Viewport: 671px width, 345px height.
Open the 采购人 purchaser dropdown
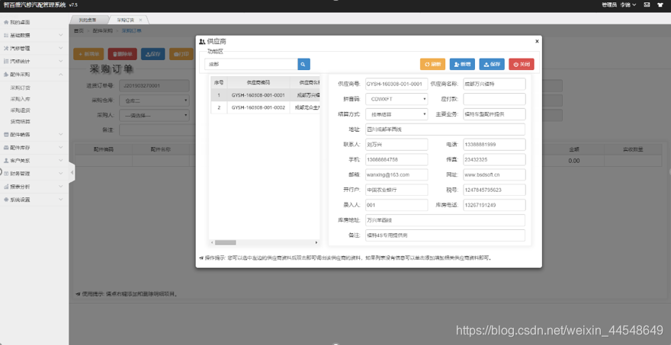click(x=155, y=116)
